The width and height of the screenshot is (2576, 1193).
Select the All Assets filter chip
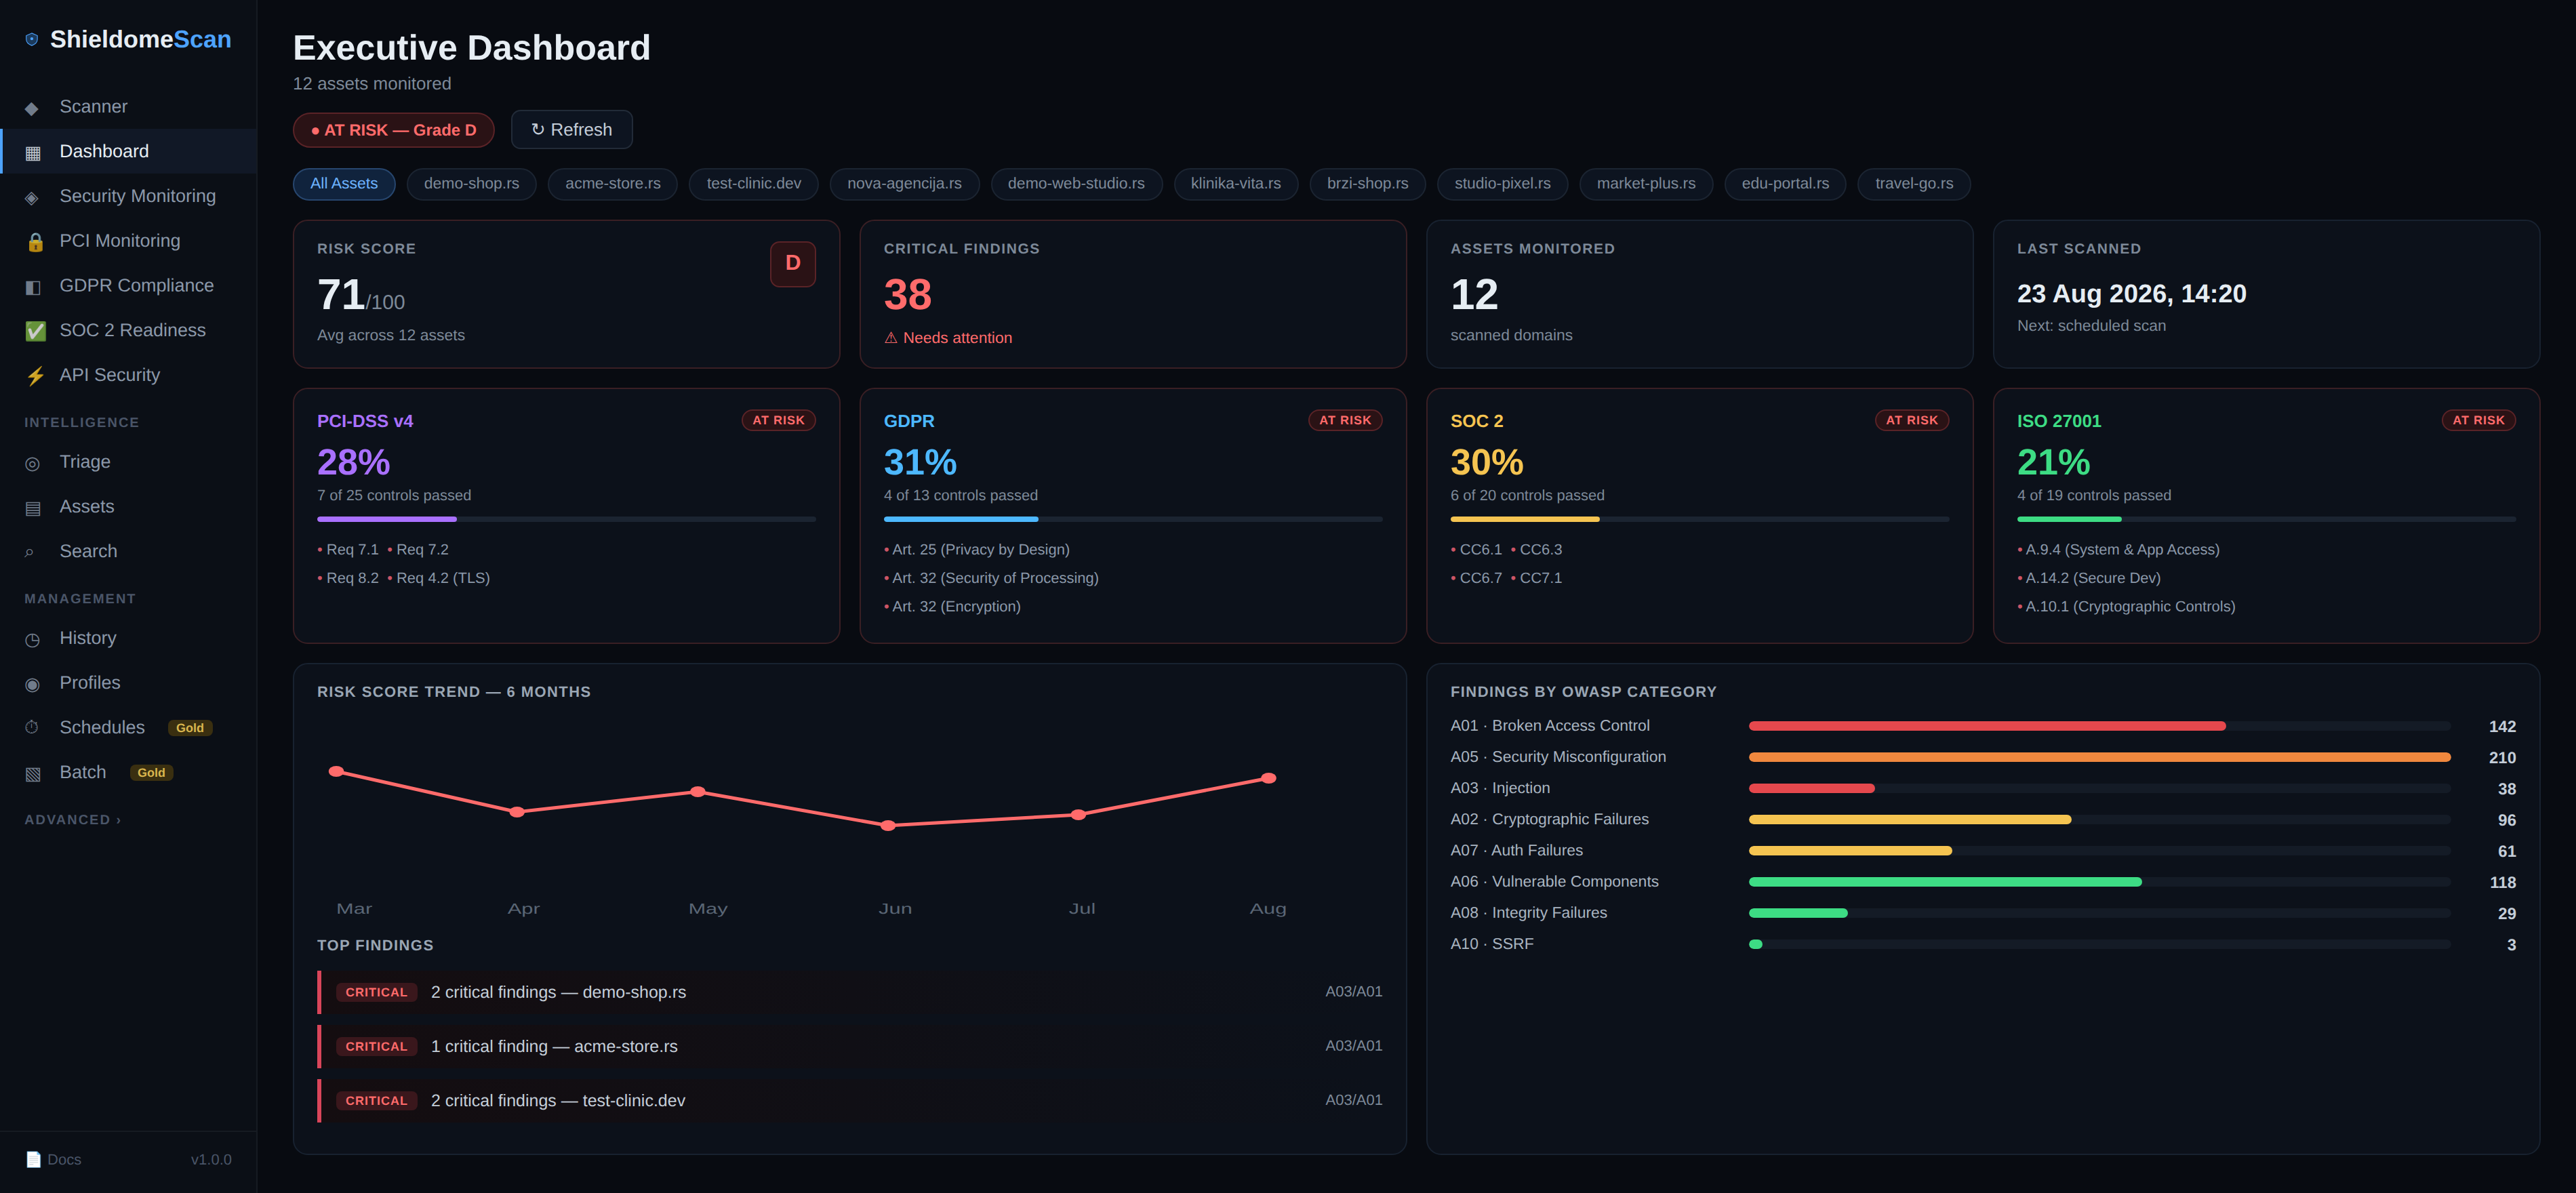pos(344,184)
